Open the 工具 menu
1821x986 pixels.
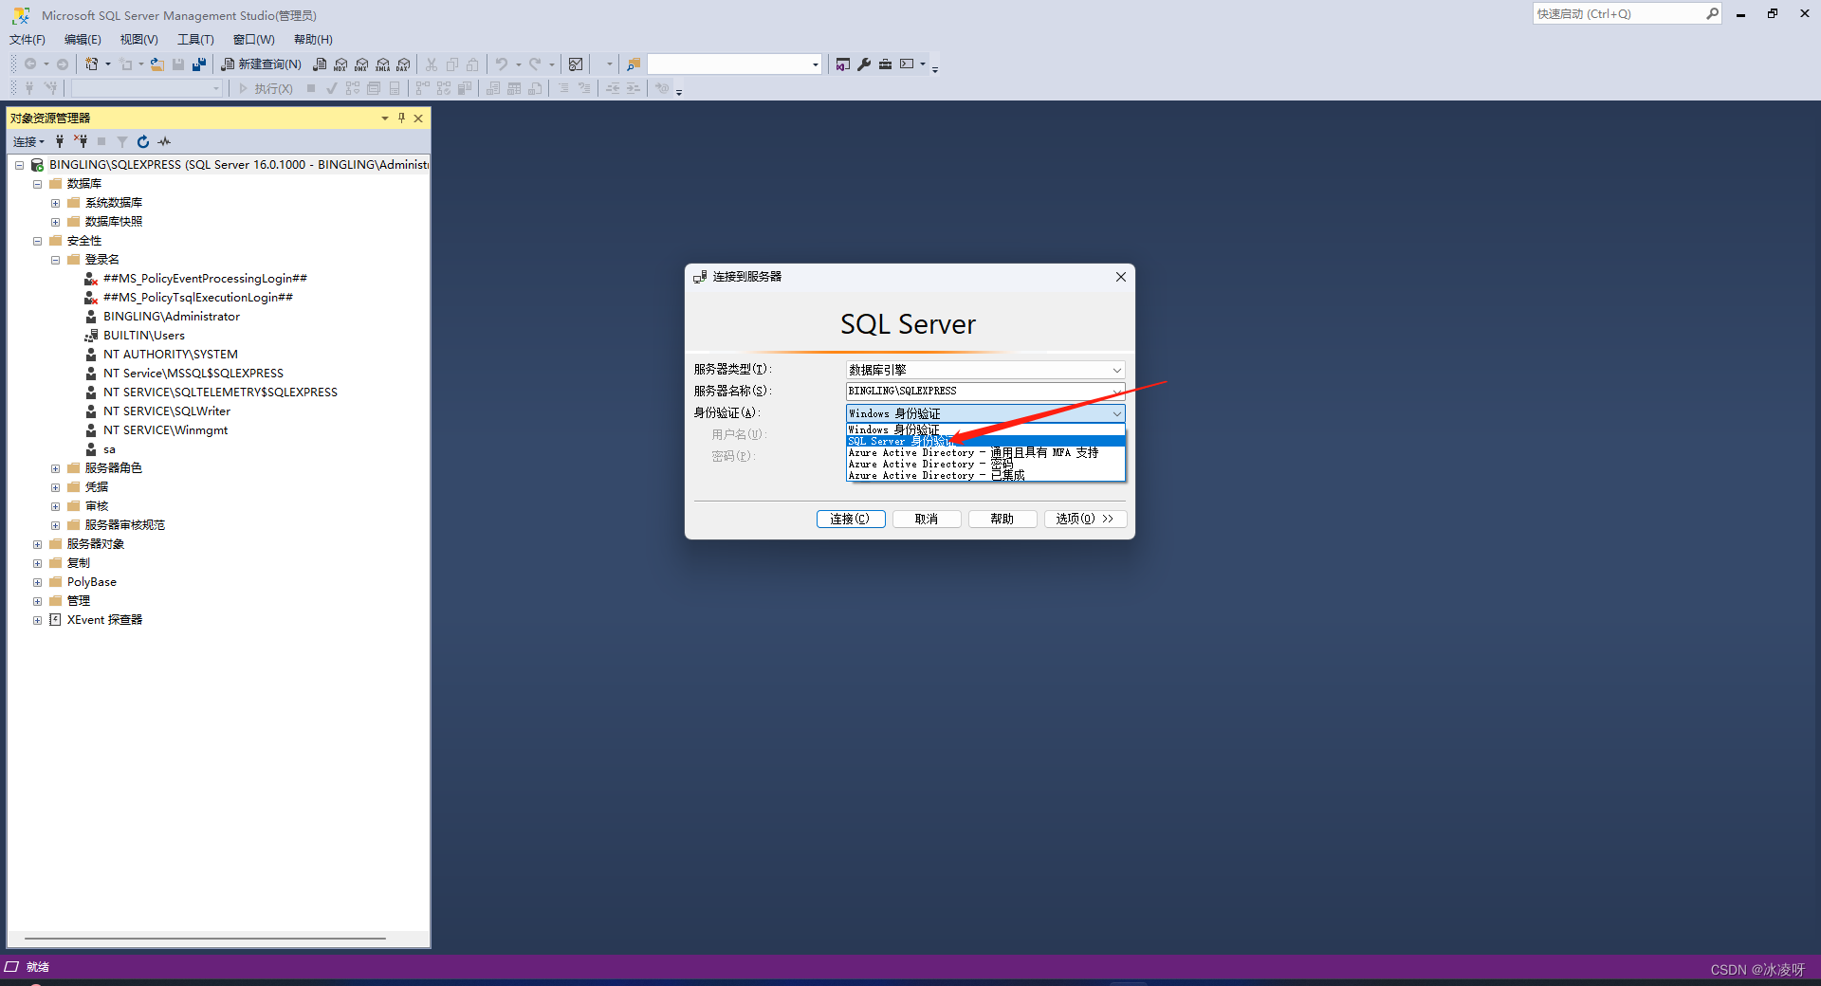(194, 39)
